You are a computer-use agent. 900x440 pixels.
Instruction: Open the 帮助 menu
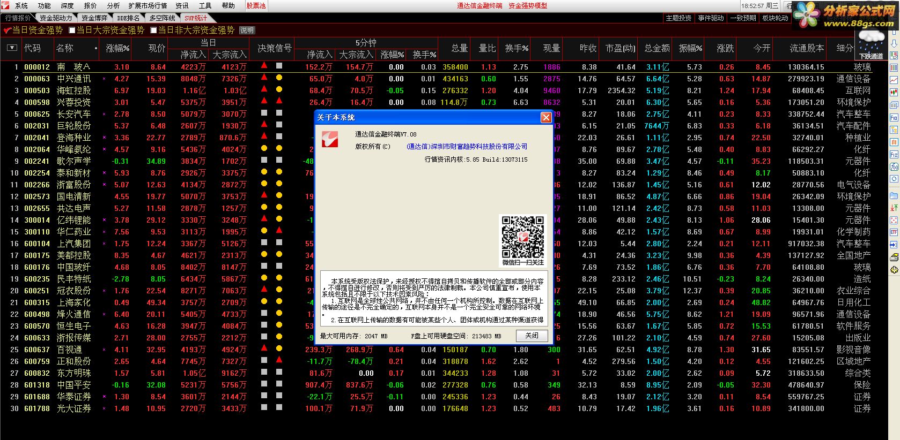pyautogui.click(x=228, y=6)
